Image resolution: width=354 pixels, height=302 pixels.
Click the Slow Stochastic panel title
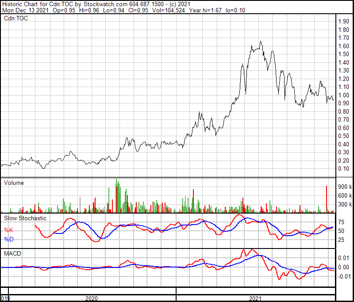pyautogui.click(x=25, y=218)
